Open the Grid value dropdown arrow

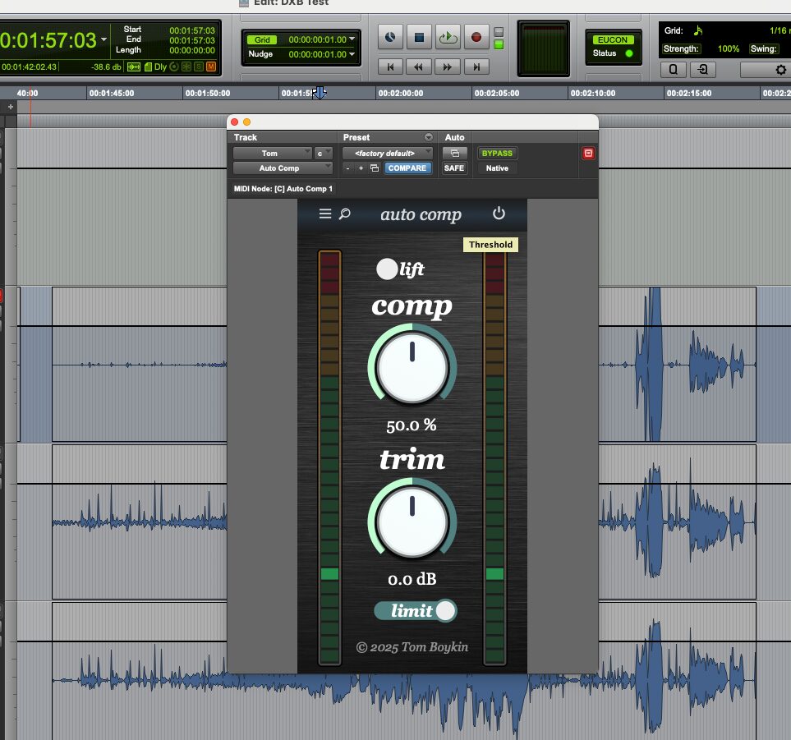click(352, 39)
